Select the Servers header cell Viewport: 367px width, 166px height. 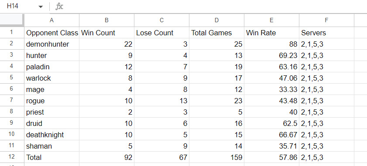pyautogui.click(x=326, y=33)
